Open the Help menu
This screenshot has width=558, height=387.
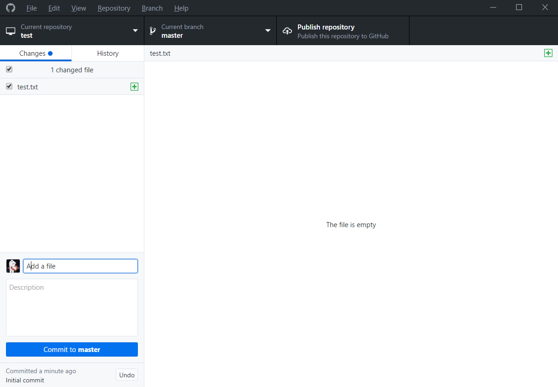pos(181,8)
